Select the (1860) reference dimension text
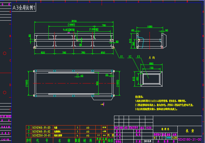Image resolution: width=205 pixels, height=143 pixels. tap(71, 25)
